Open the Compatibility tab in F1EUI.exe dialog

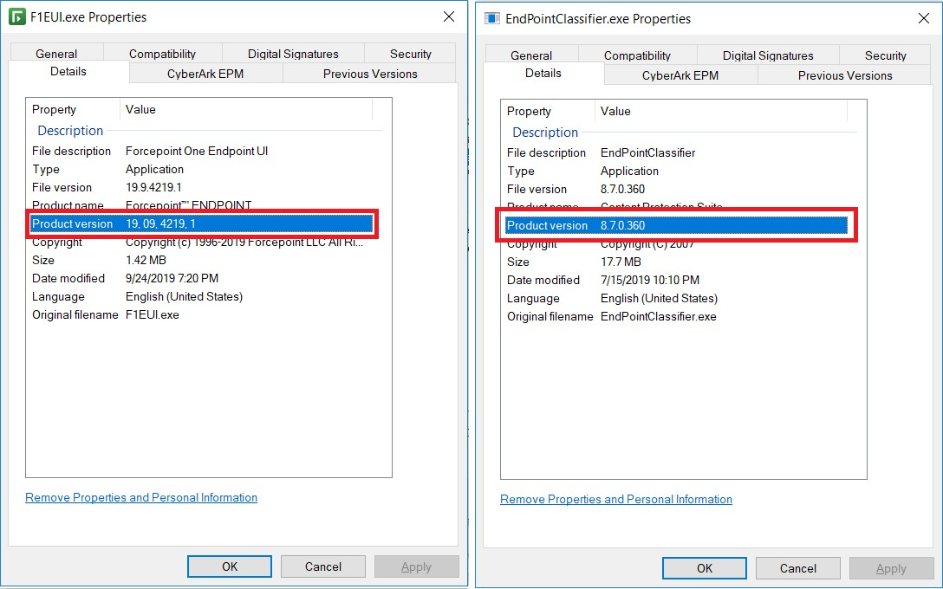tap(162, 53)
